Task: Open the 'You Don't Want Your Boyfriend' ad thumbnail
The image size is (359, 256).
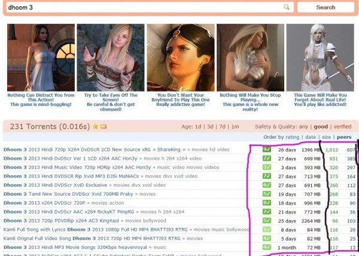Action: (181, 57)
